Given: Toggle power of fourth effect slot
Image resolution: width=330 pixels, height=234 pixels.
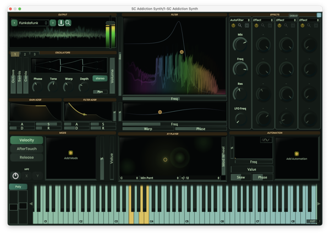Looking at the screenshot, I should [x=302, y=26].
